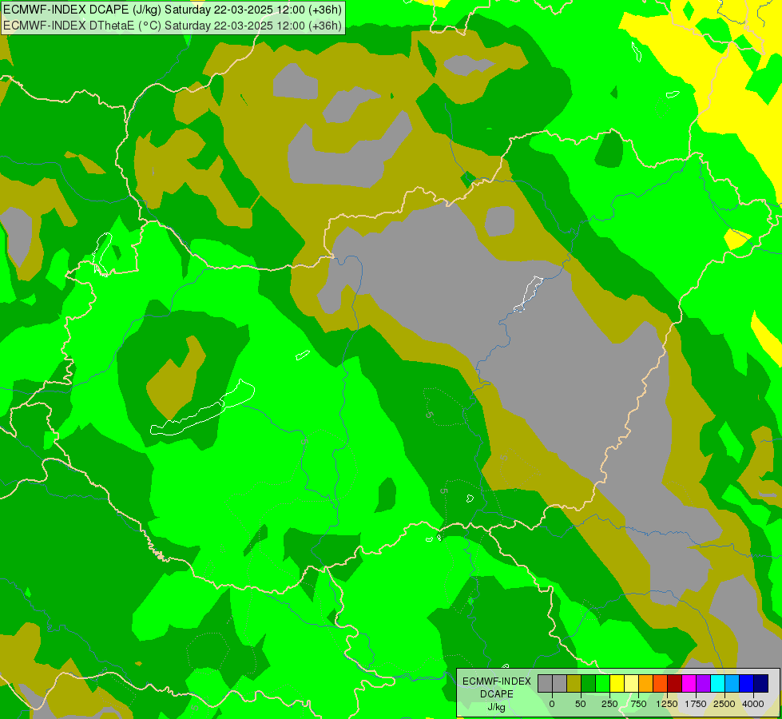This screenshot has height=719, width=782.
Task: Click the legend tick label 1750
Action: pos(696,704)
